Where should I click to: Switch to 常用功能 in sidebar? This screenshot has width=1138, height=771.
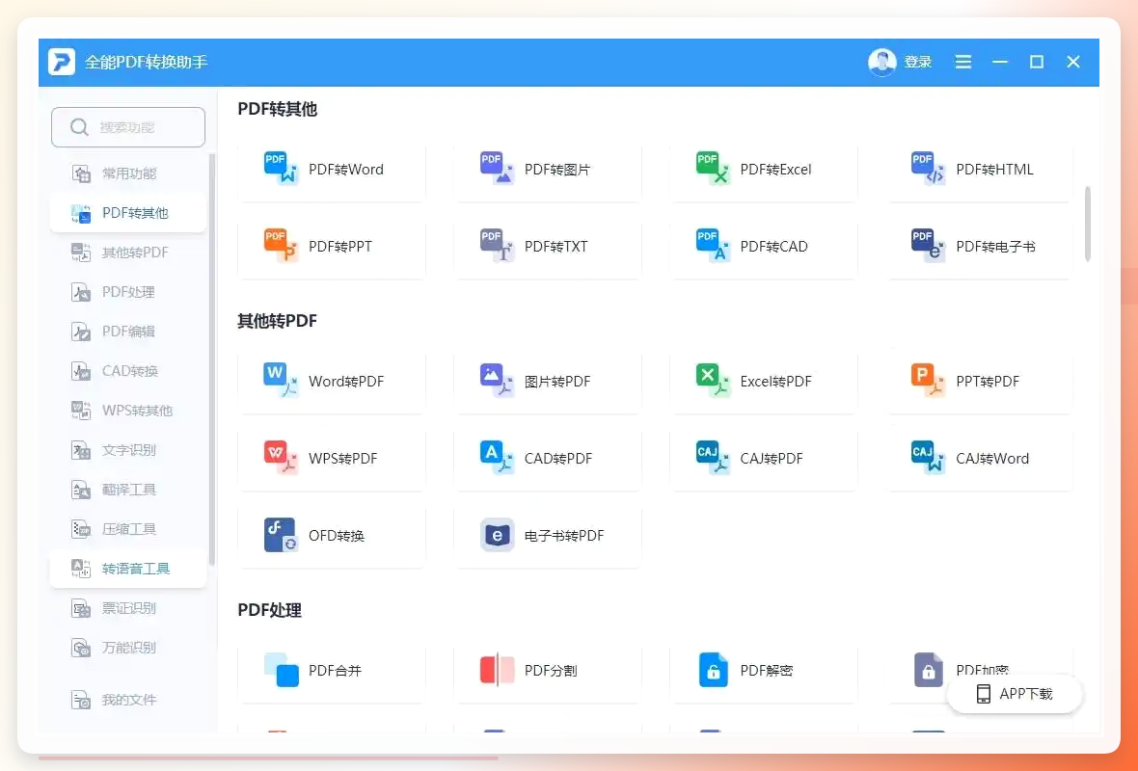(128, 173)
